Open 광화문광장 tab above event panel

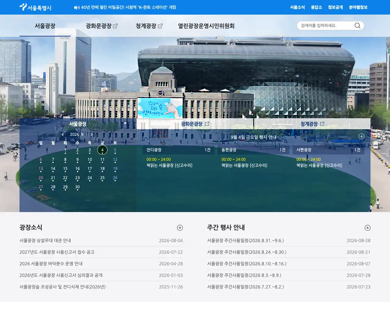[195, 124]
